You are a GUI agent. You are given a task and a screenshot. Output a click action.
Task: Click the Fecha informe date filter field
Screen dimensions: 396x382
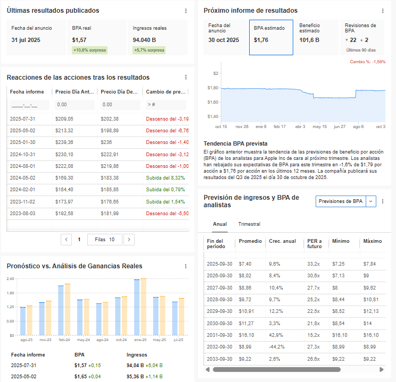point(30,105)
